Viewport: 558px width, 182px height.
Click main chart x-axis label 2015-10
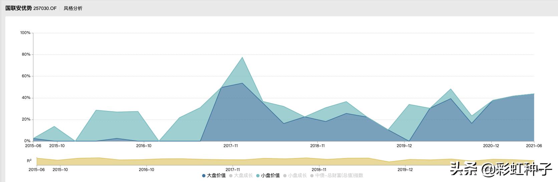57,146
